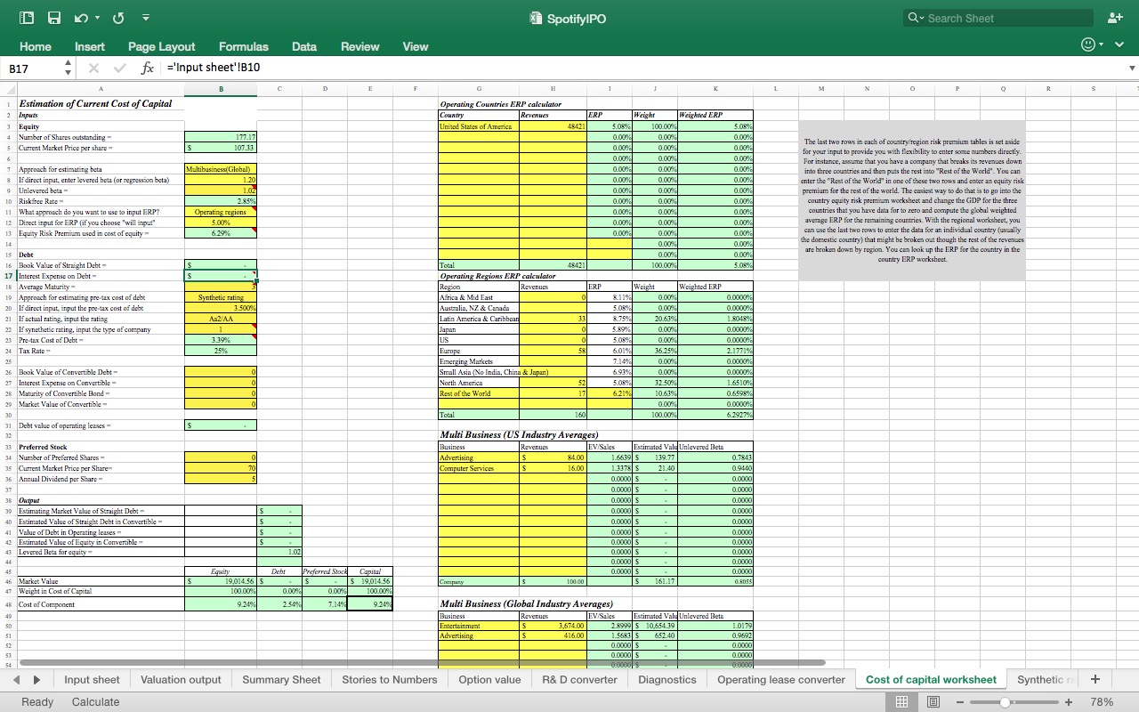Viewport: 1139px width, 712px height.
Task: Open sharing via the add-people icon
Action: tap(1116, 17)
